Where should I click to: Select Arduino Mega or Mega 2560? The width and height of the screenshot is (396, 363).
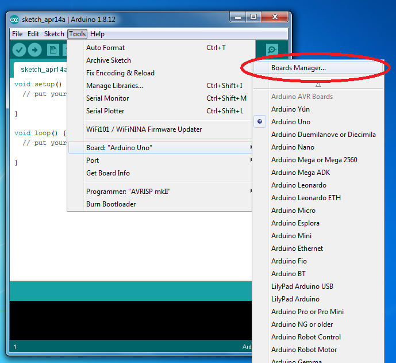pyautogui.click(x=318, y=159)
